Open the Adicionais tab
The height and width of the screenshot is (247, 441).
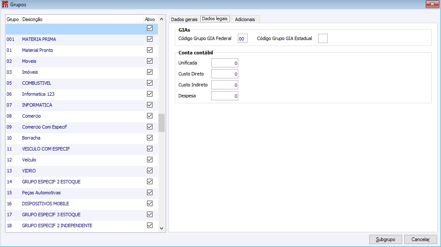click(x=245, y=19)
